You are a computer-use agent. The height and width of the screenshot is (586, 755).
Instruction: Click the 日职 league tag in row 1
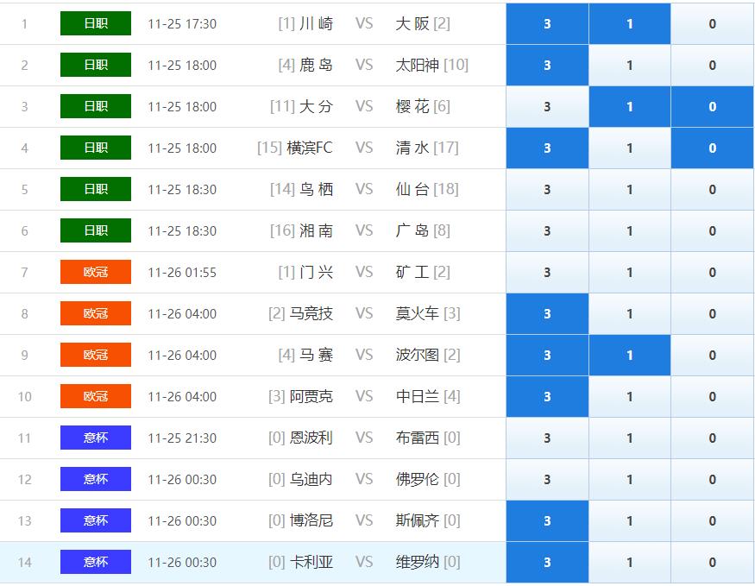pyautogui.click(x=95, y=23)
